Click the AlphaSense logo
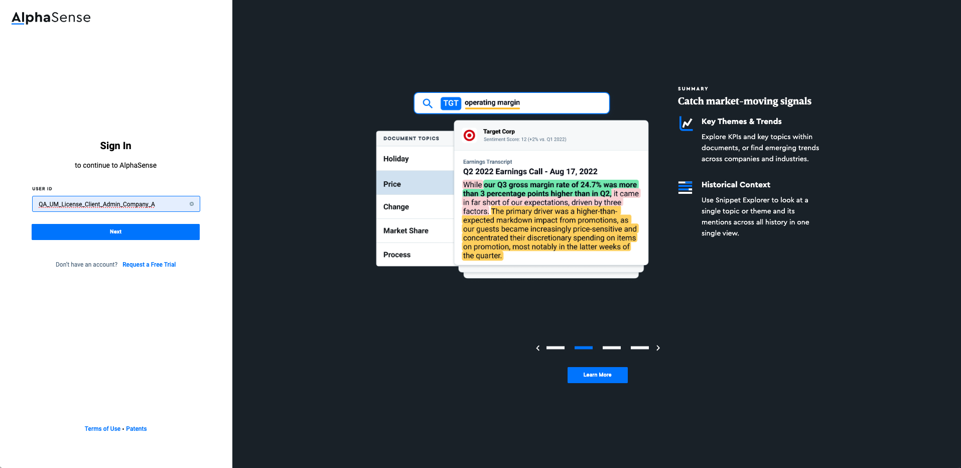Viewport: 961px width, 468px height. click(x=51, y=18)
